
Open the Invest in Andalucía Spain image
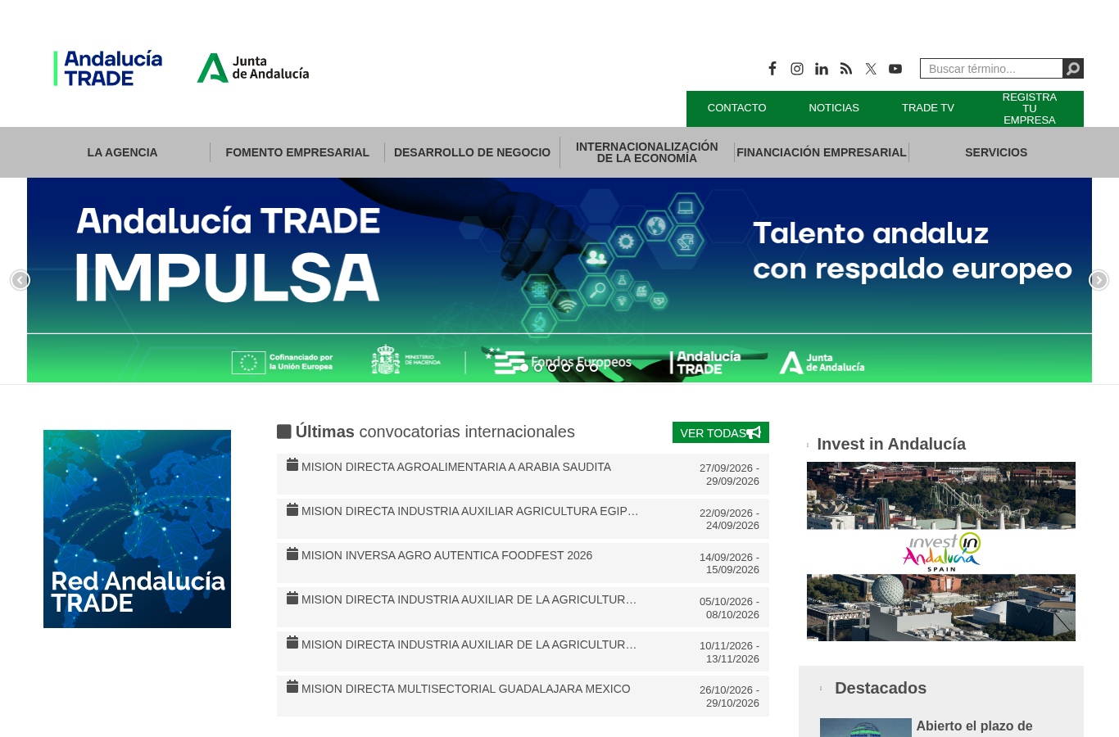point(941,551)
